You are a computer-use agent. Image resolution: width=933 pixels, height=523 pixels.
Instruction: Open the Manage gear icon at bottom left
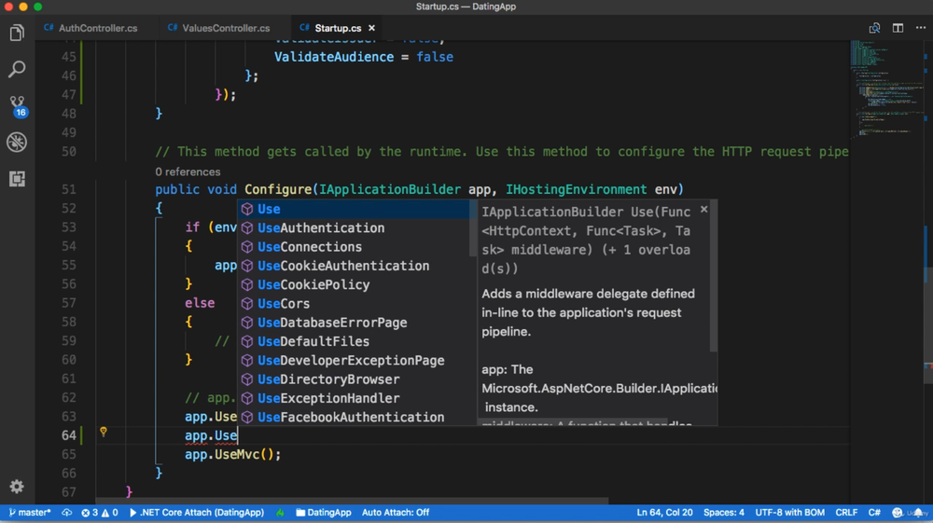pyautogui.click(x=17, y=487)
